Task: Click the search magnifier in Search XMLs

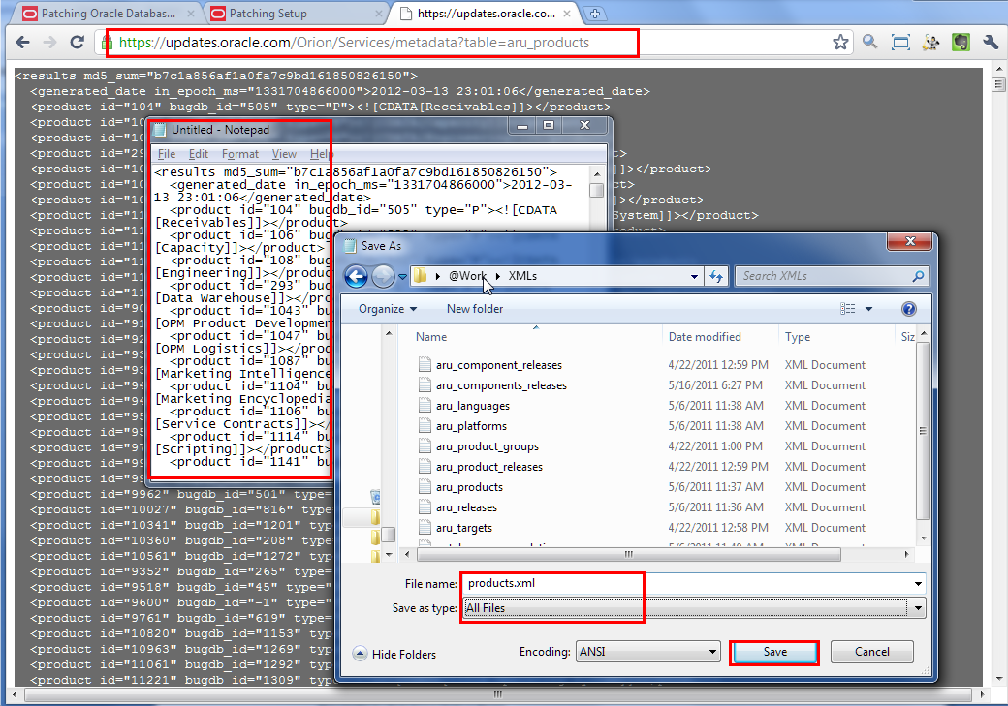Action: tap(918, 276)
